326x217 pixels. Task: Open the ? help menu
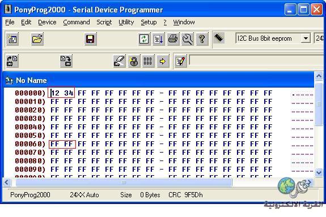point(165,22)
